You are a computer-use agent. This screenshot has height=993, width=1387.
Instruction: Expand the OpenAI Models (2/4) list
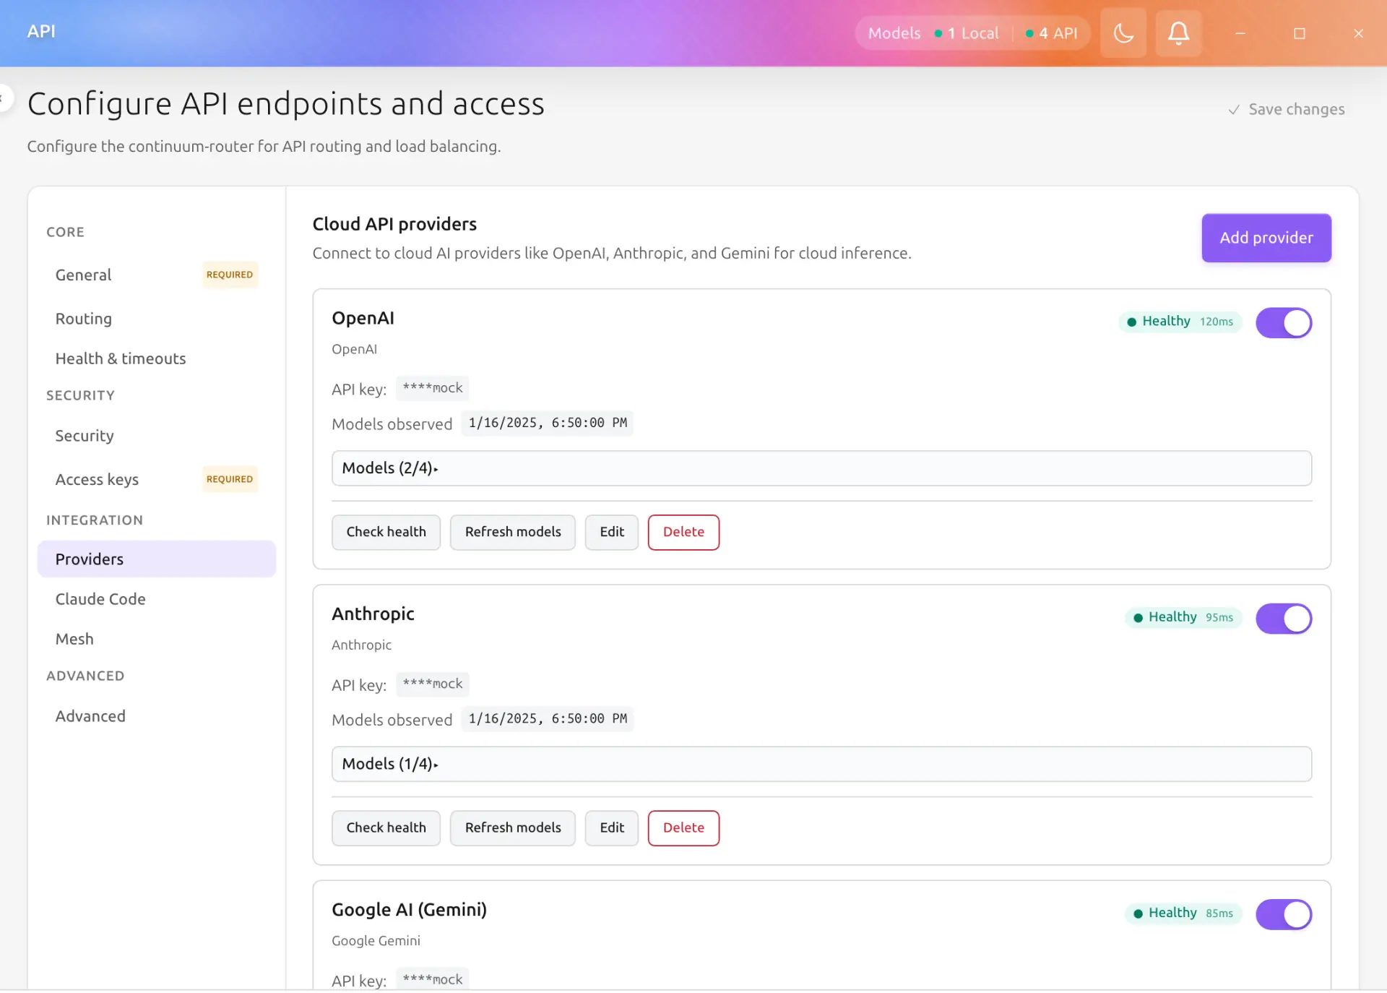click(821, 468)
